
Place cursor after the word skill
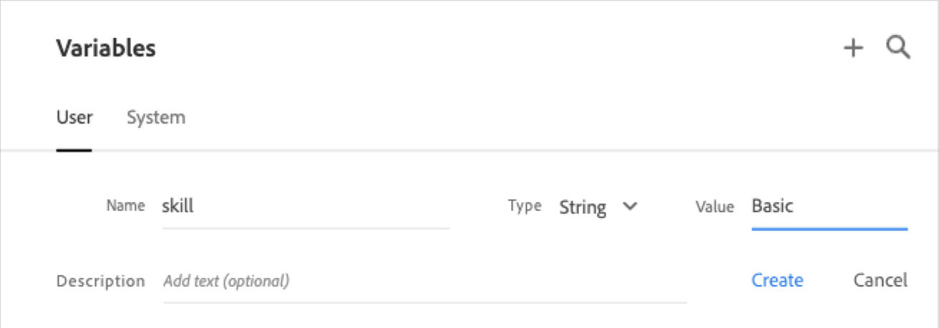pyautogui.click(x=195, y=207)
